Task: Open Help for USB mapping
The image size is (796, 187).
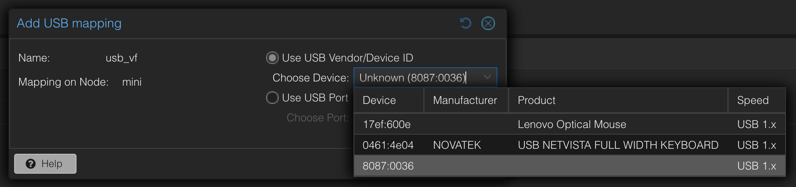Action: click(45, 164)
